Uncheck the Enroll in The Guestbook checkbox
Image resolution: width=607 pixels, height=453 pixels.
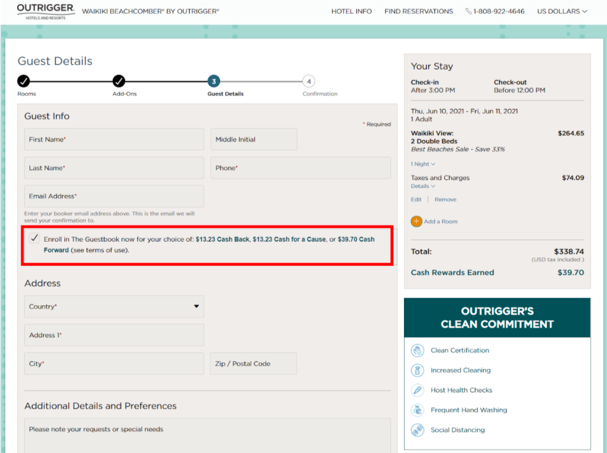tap(34, 238)
